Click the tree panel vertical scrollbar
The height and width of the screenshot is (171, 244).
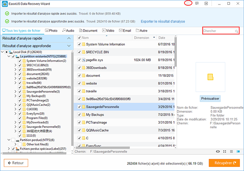click(72, 99)
